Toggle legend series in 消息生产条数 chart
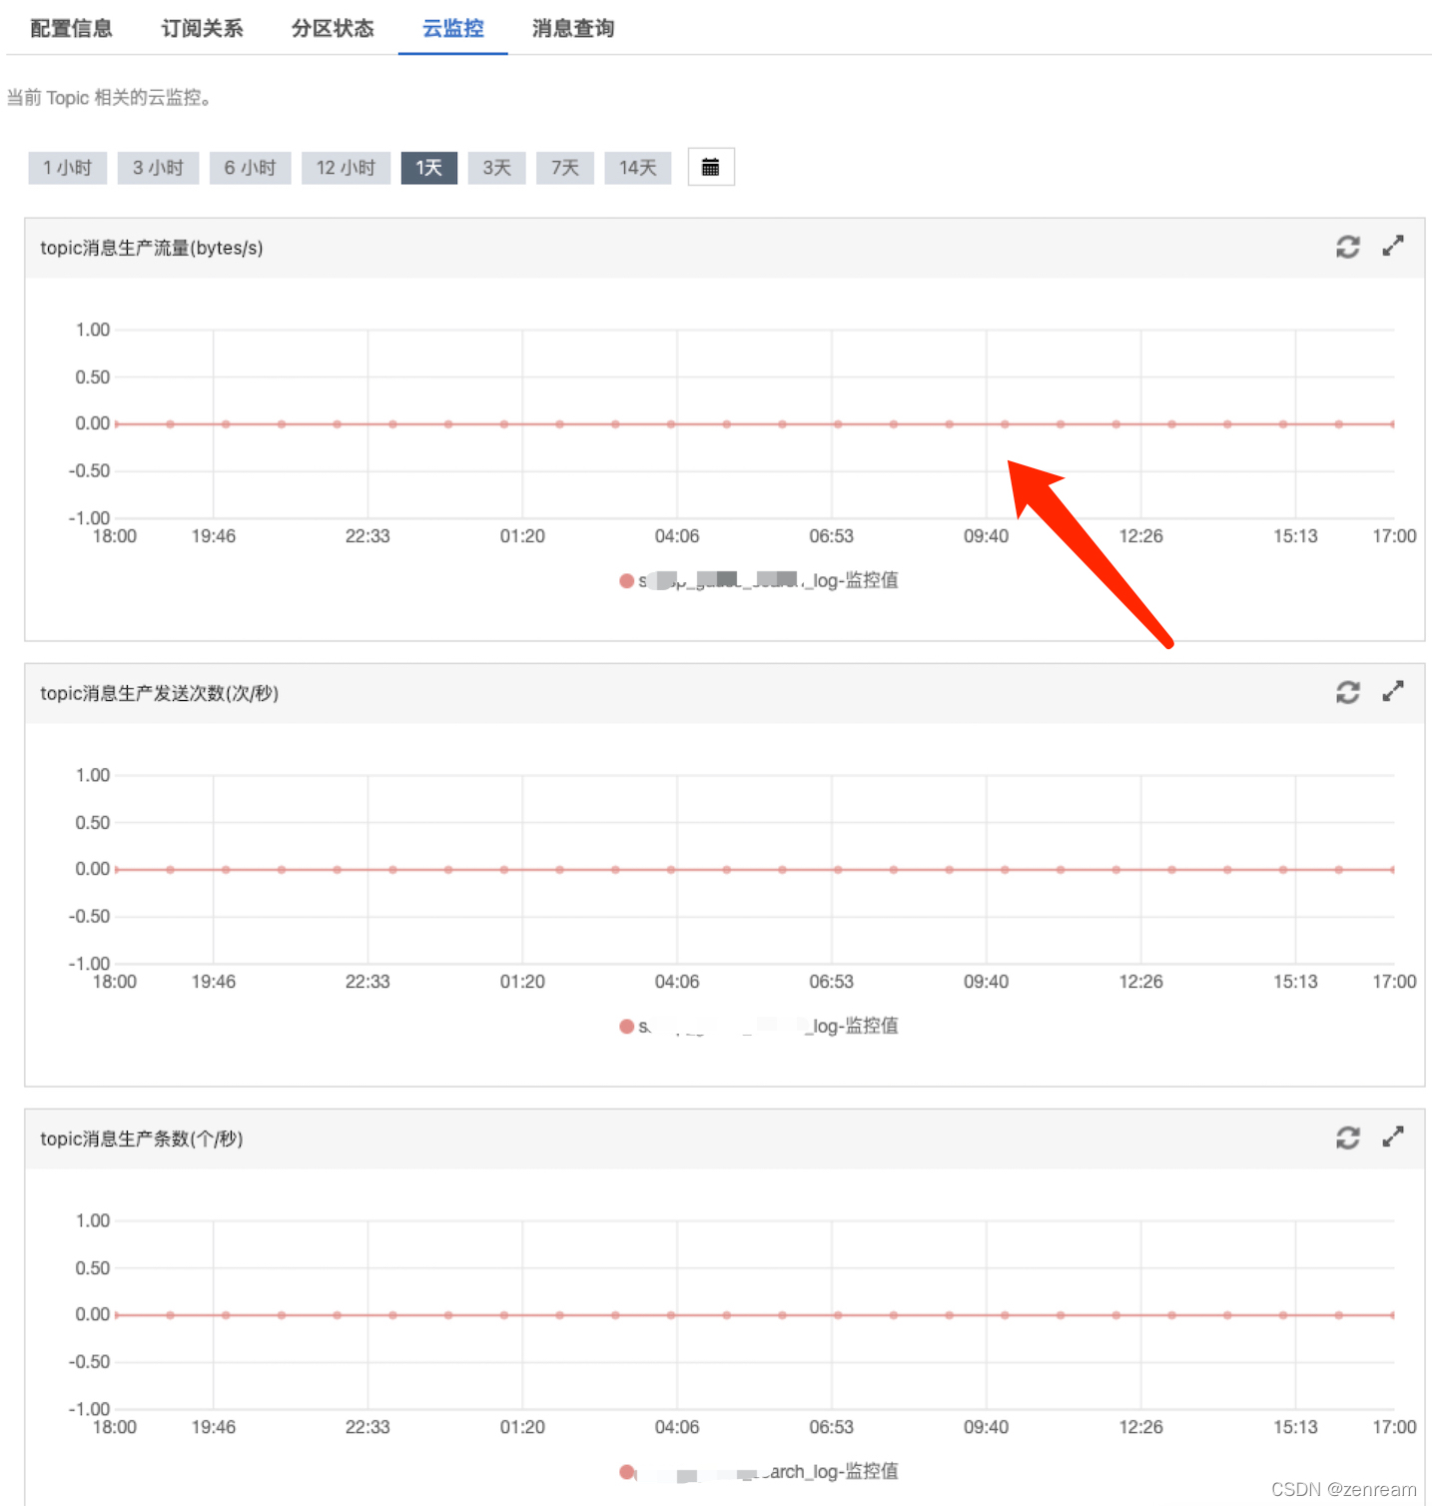Viewport: 1432px width, 1506px height. (x=759, y=1471)
